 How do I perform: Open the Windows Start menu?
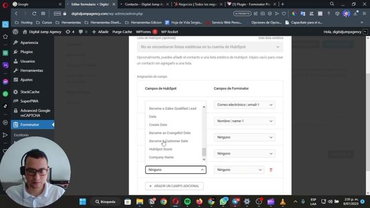pyautogui.click(x=83, y=202)
